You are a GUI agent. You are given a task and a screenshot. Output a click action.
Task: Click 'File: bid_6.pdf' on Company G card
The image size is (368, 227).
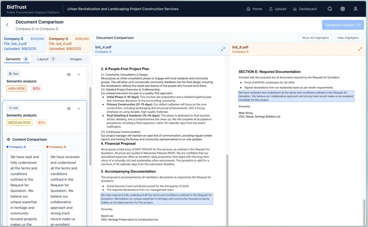[x=60, y=44]
